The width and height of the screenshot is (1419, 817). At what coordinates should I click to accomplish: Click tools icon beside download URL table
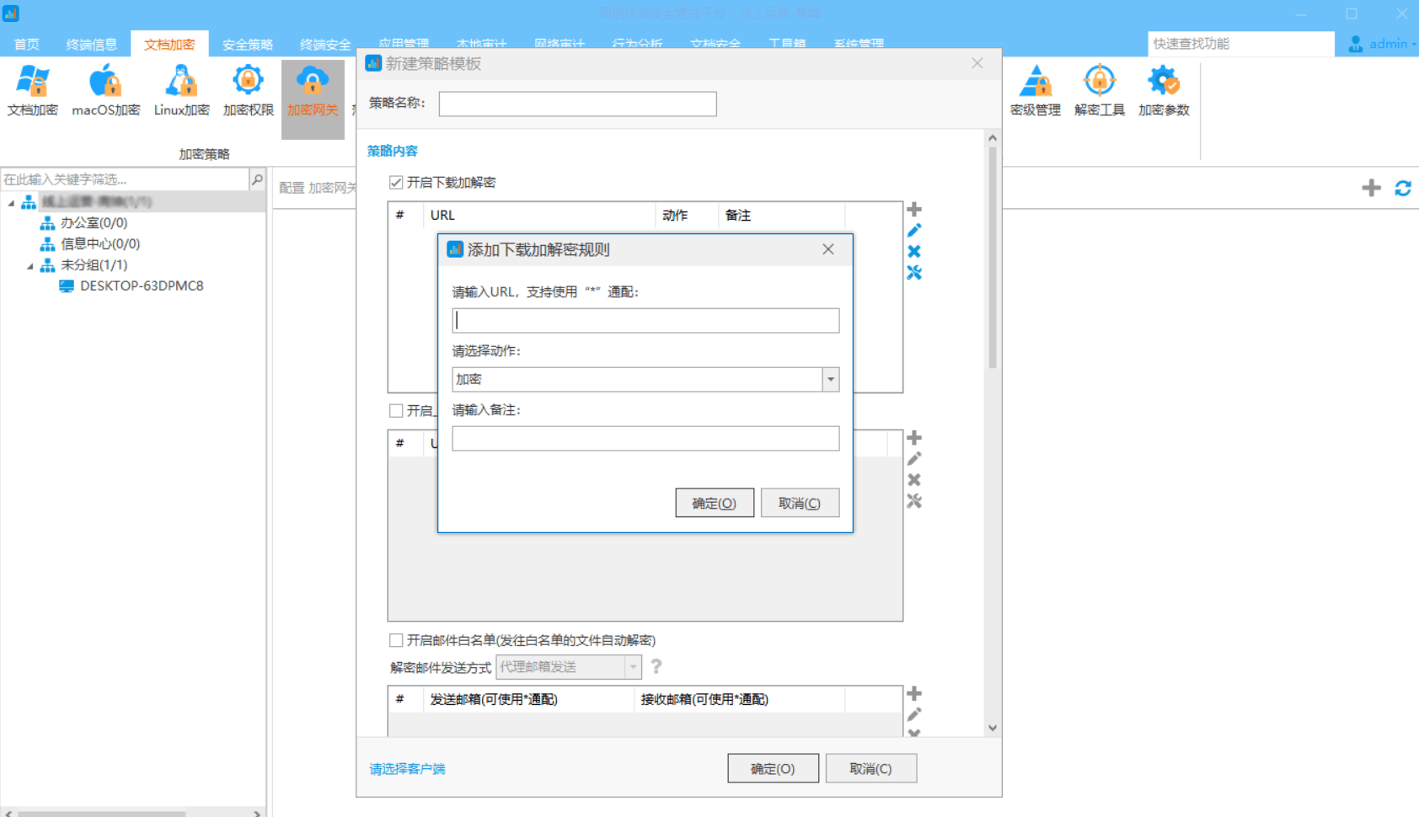914,272
